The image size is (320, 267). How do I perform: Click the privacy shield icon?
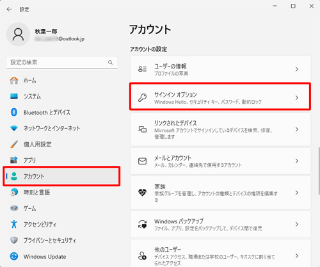14,240
